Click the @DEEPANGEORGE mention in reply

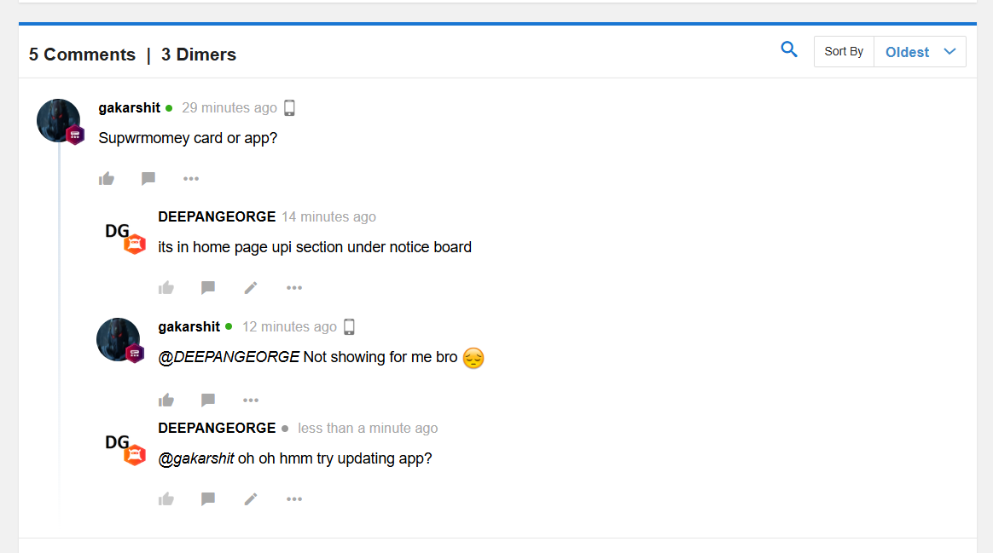click(229, 357)
